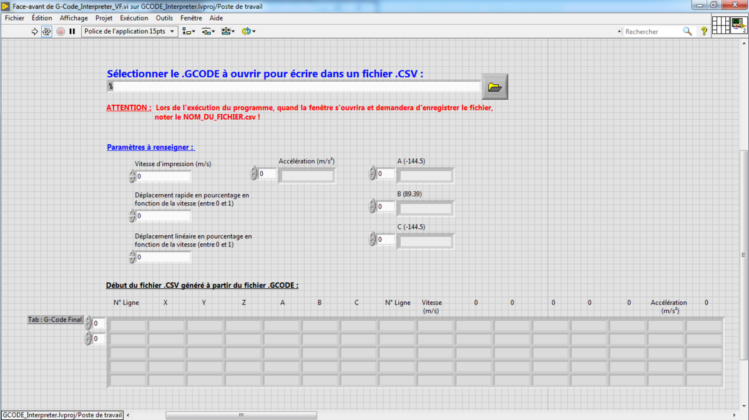Click the VI icon in top-right corner

coord(739,26)
